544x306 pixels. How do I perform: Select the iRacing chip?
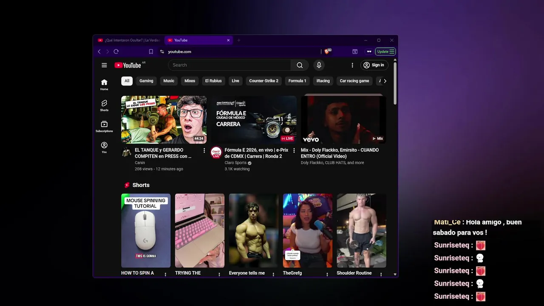323,81
